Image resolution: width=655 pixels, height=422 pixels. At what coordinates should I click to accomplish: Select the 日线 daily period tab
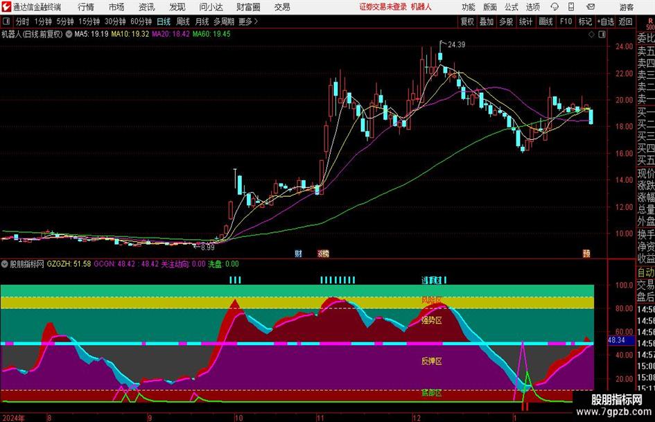click(x=164, y=21)
